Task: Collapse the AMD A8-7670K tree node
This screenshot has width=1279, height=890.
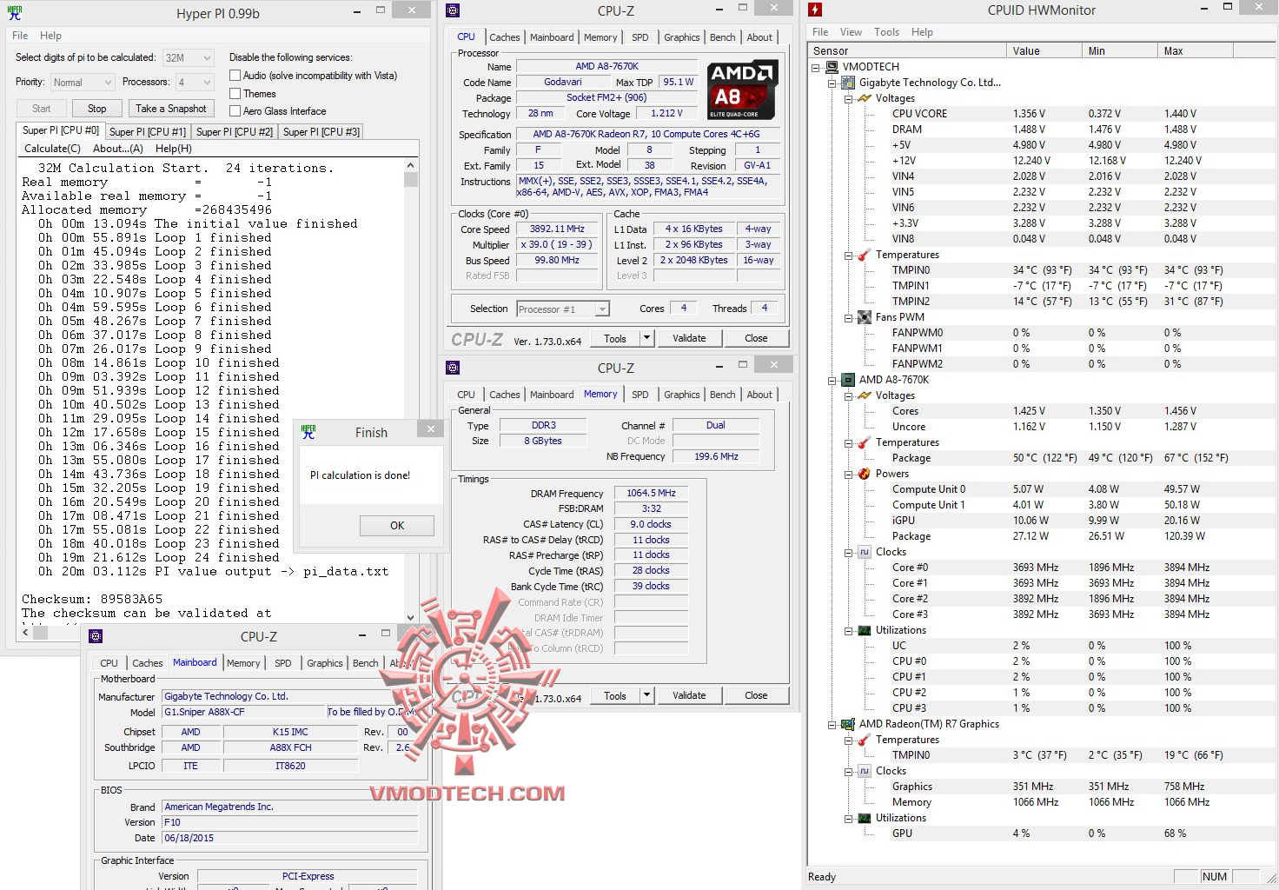Action: click(832, 380)
